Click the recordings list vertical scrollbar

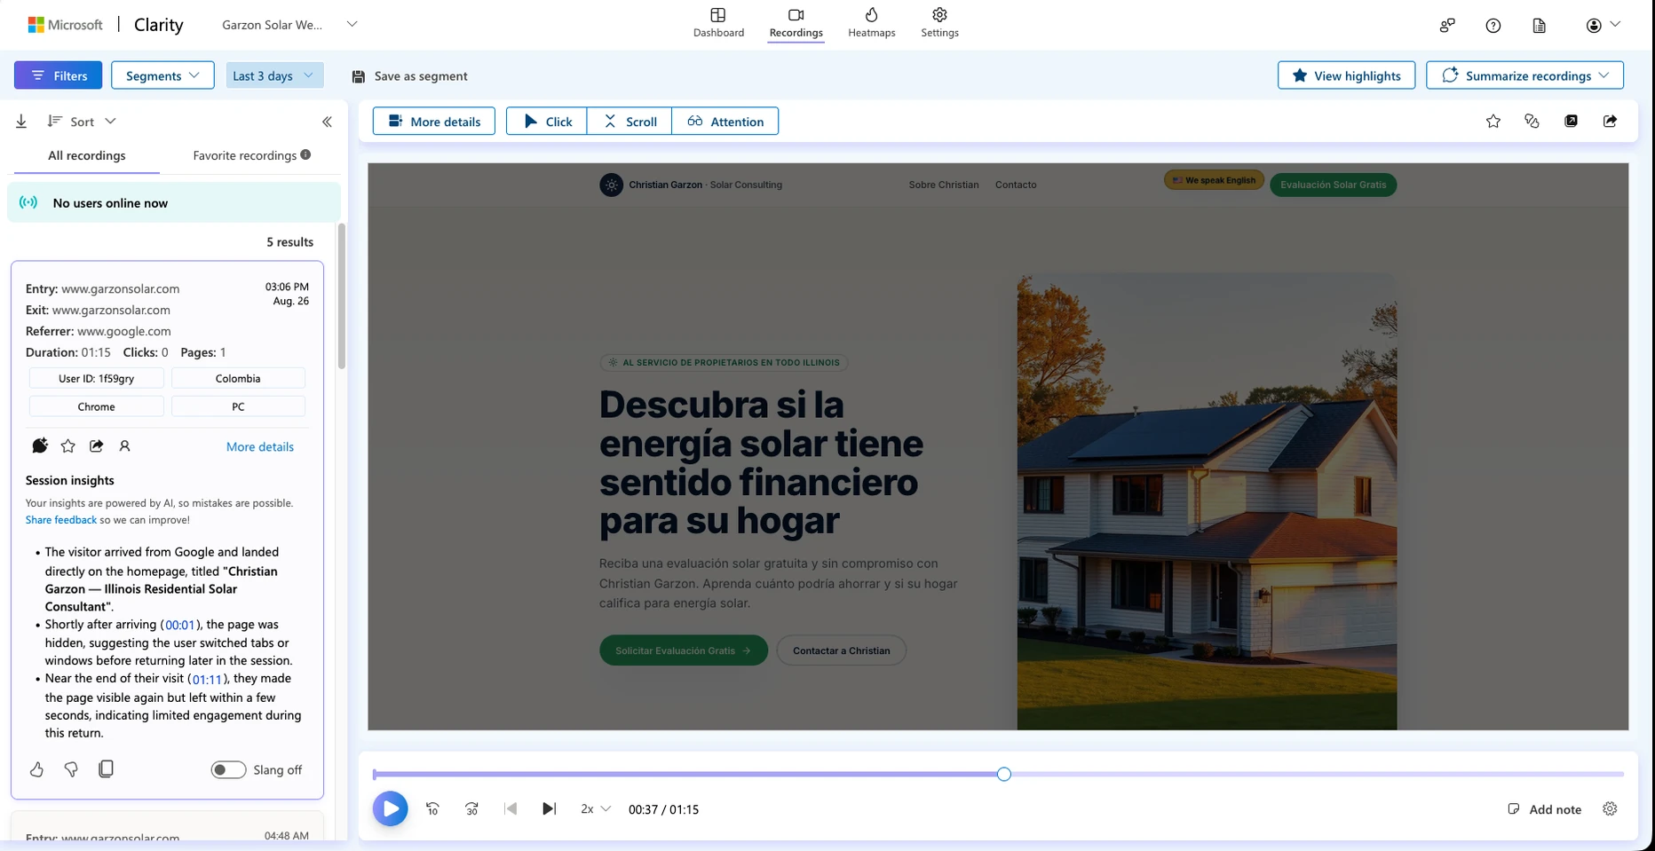(341, 296)
